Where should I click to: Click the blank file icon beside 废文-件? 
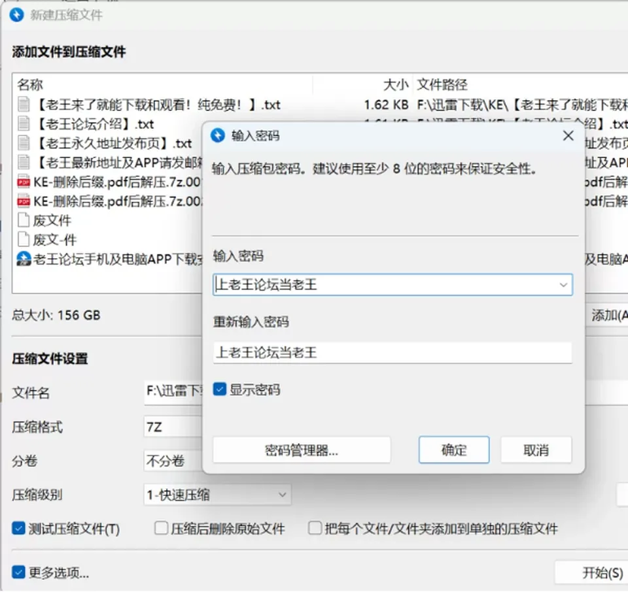24,240
